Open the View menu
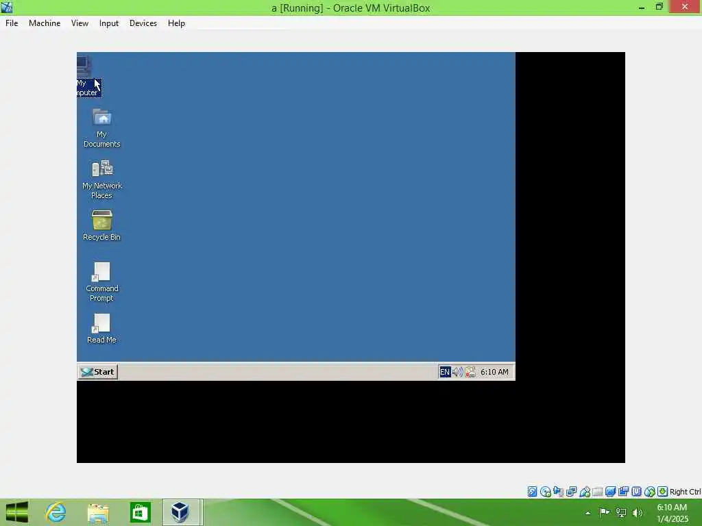This screenshot has width=702, height=526. (80, 23)
